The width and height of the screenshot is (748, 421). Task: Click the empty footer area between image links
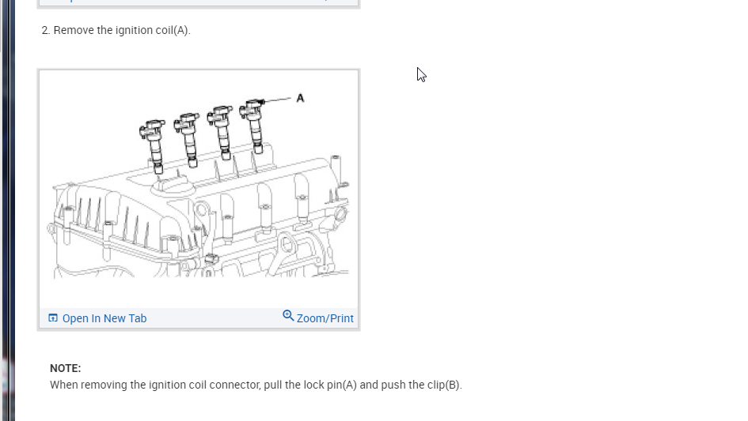coord(215,318)
